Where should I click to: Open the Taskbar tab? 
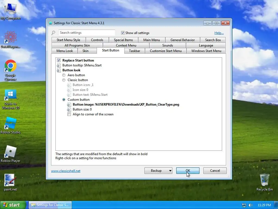(135, 51)
